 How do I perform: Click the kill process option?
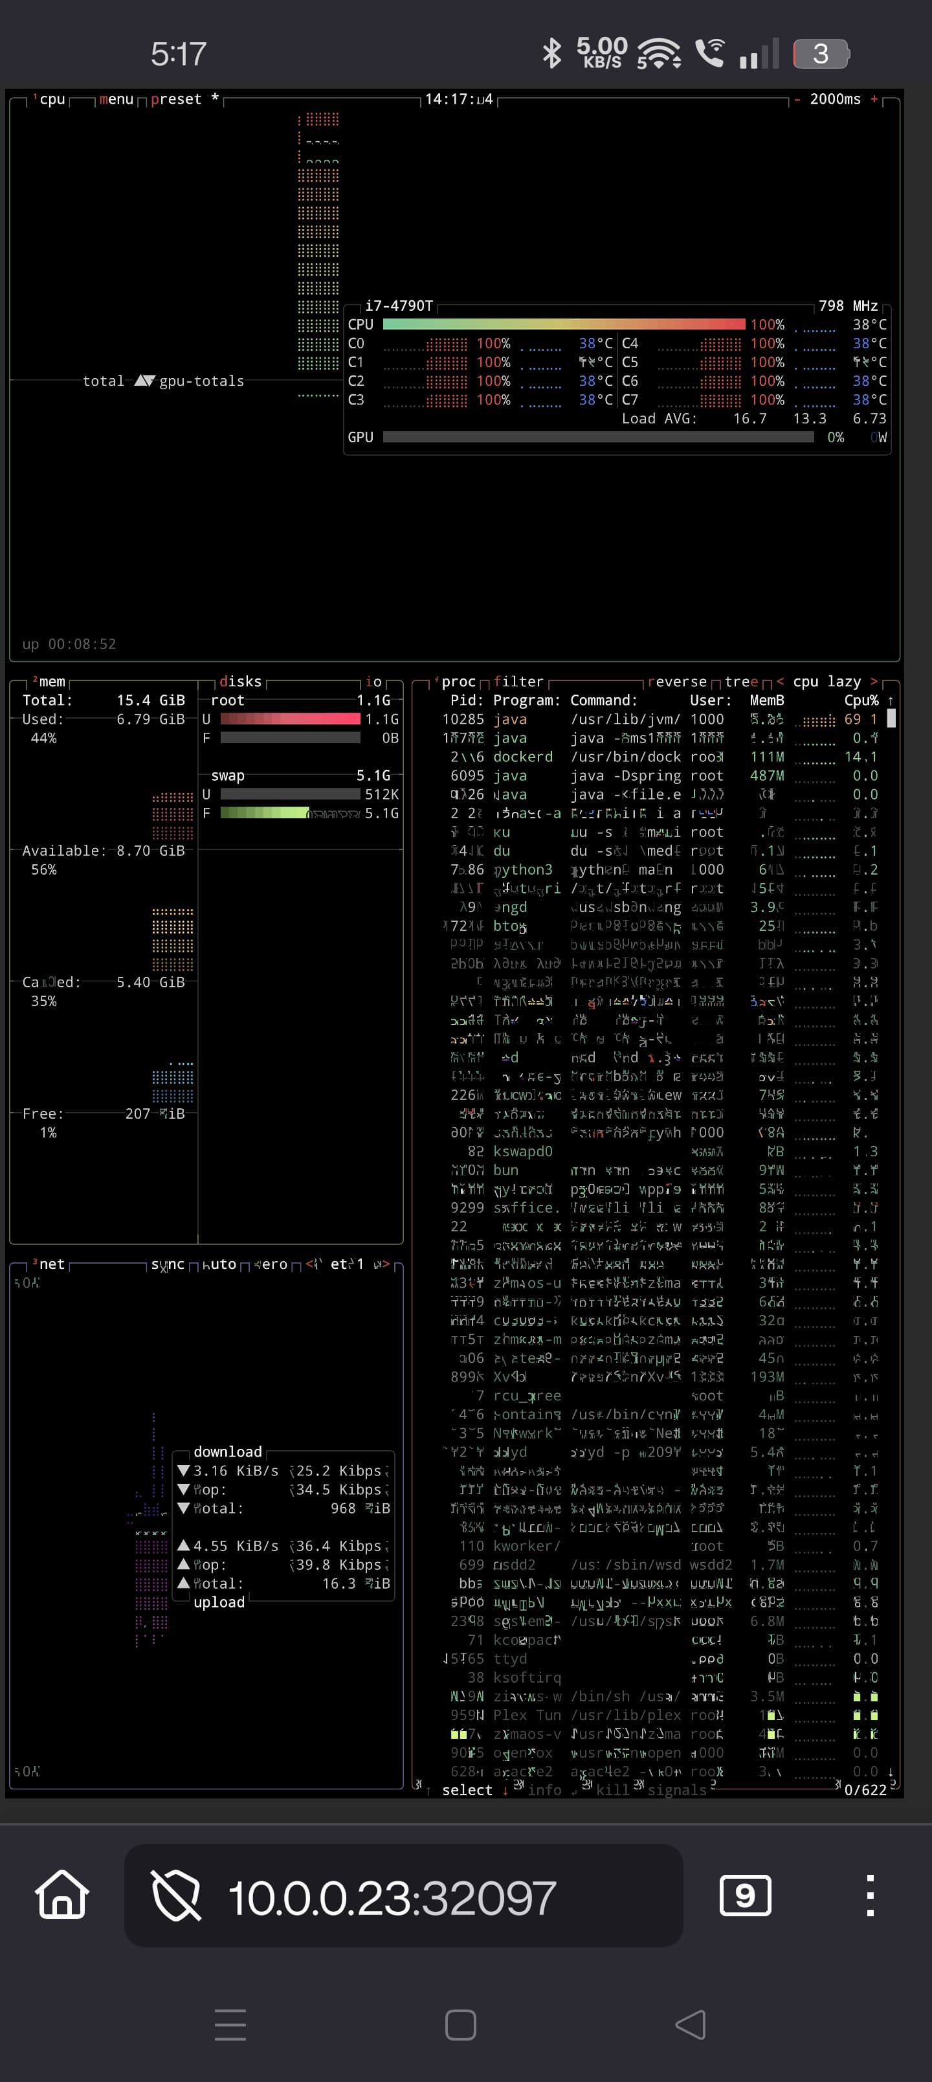click(x=613, y=1789)
